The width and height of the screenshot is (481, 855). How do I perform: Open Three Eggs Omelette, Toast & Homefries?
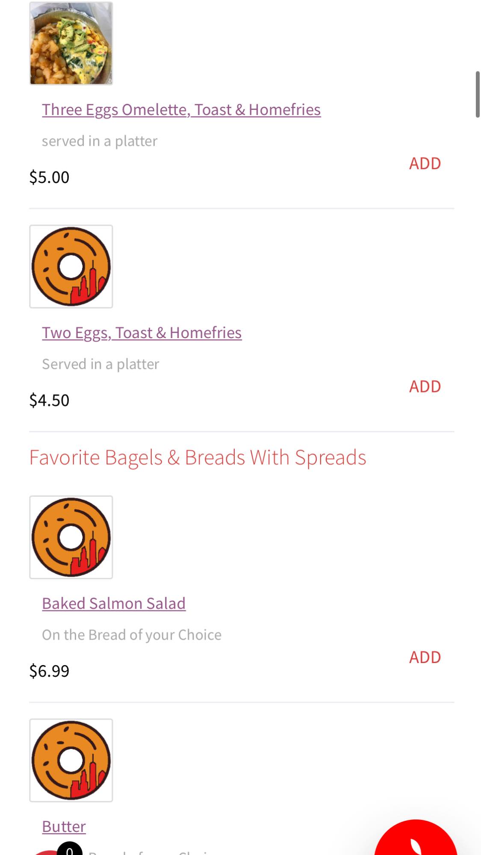pos(181,110)
